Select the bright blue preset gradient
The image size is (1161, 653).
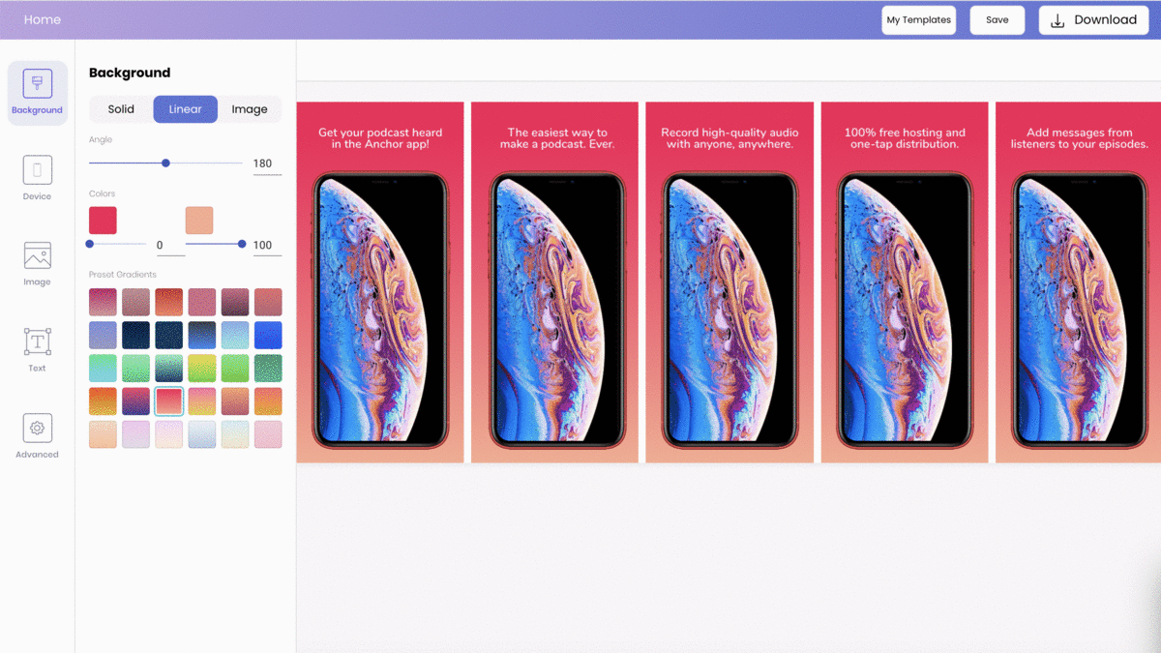tap(268, 335)
